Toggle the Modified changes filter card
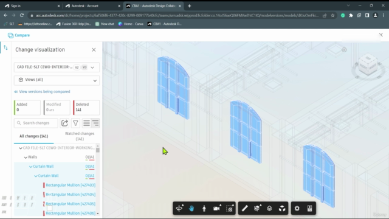 tap(57, 107)
